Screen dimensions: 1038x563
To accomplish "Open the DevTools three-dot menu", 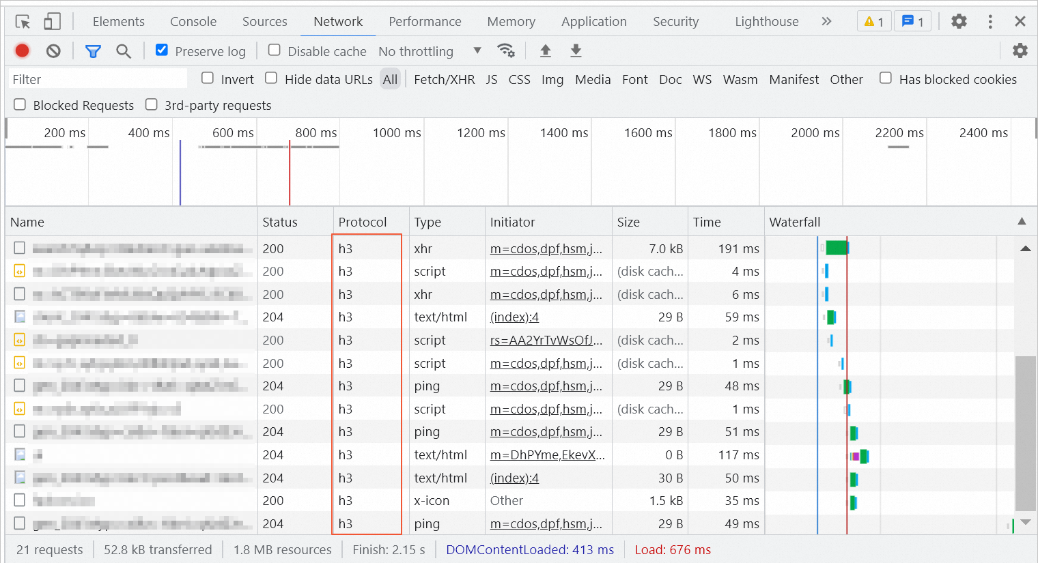I will click(990, 22).
